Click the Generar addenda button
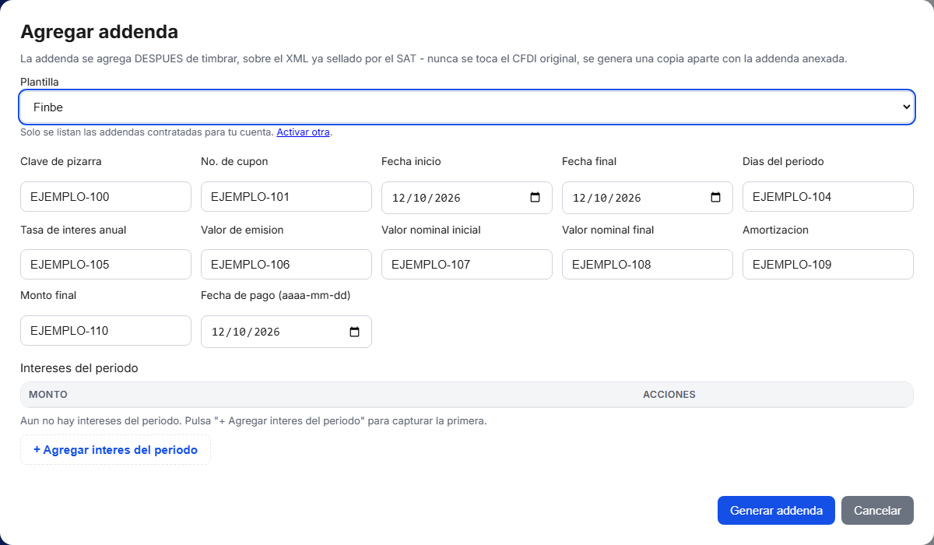Image resolution: width=934 pixels, height=545 pixels. point(776,511)
